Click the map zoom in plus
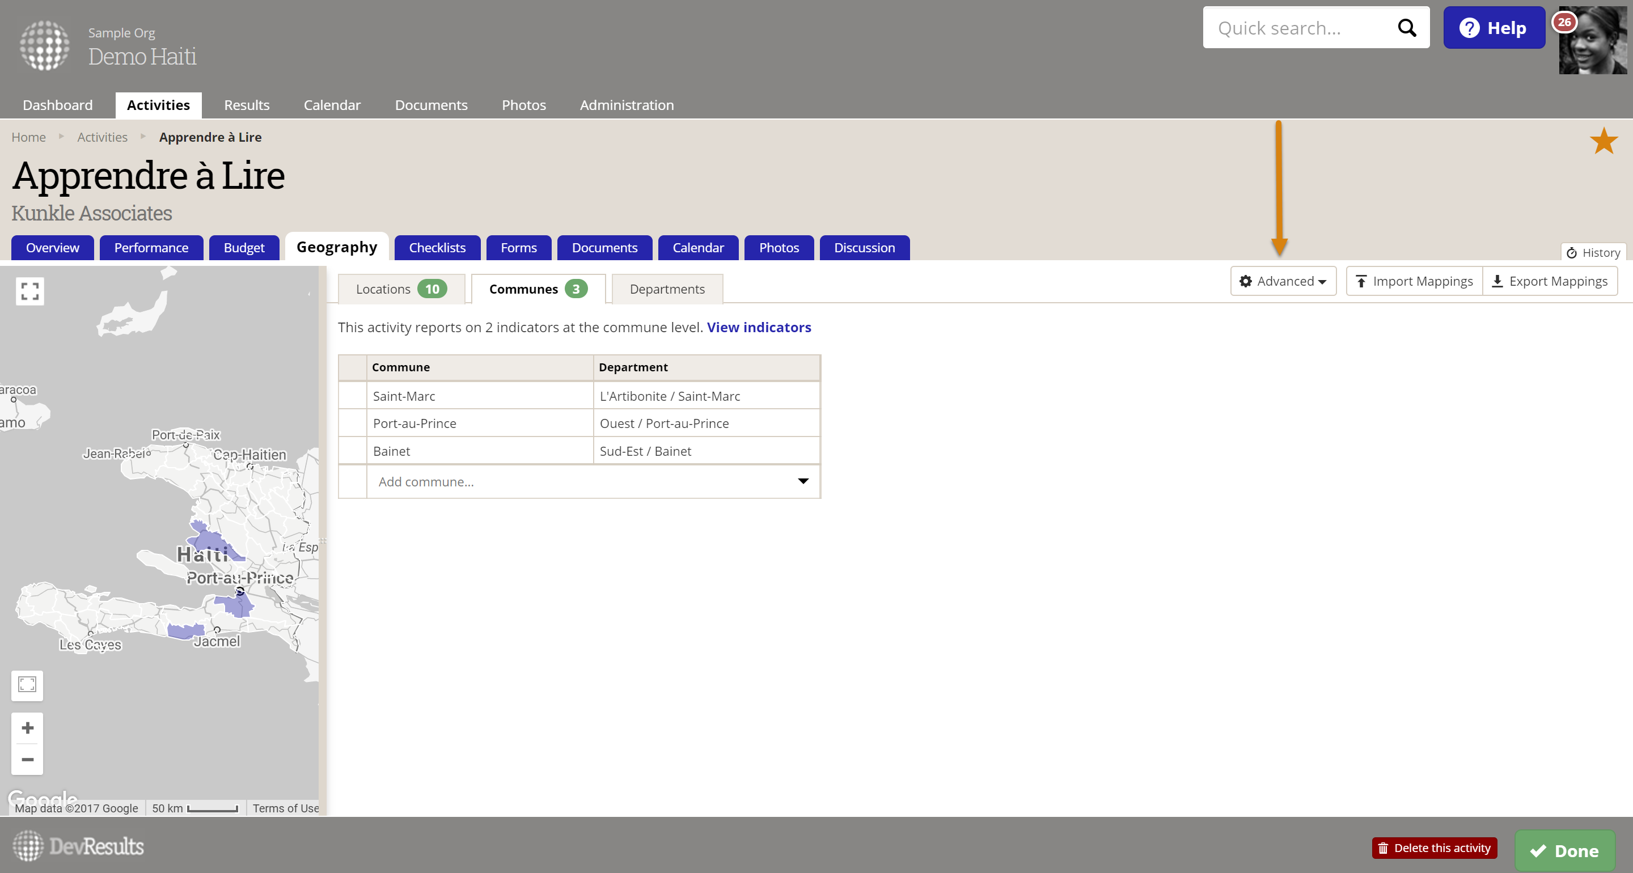The height and width of the screenshot is (873, 1633). 27,727
